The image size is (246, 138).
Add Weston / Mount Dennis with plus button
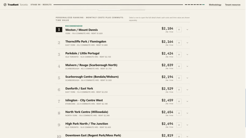point(179,30)
